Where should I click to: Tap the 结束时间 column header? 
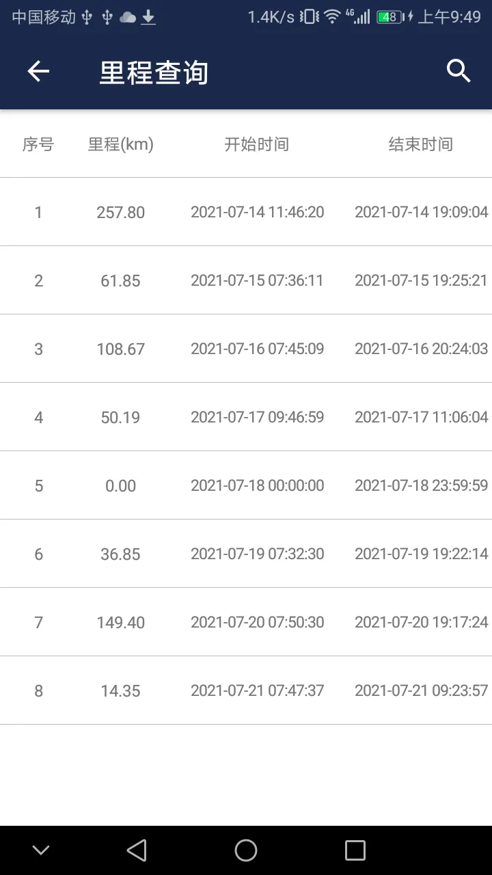[x=421, y=144]
